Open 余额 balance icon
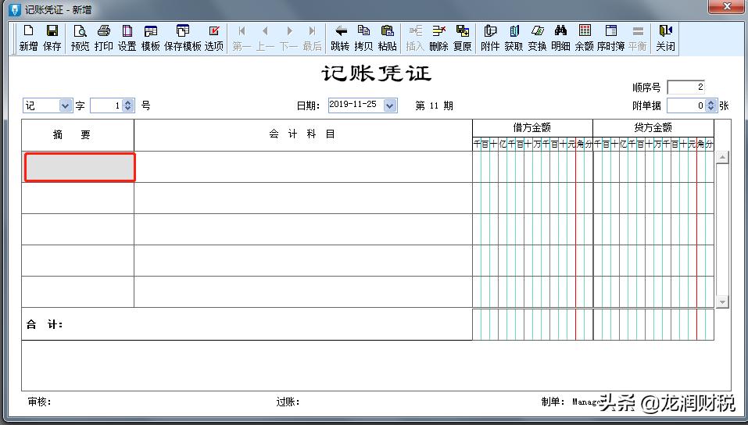 click(585, 31)
